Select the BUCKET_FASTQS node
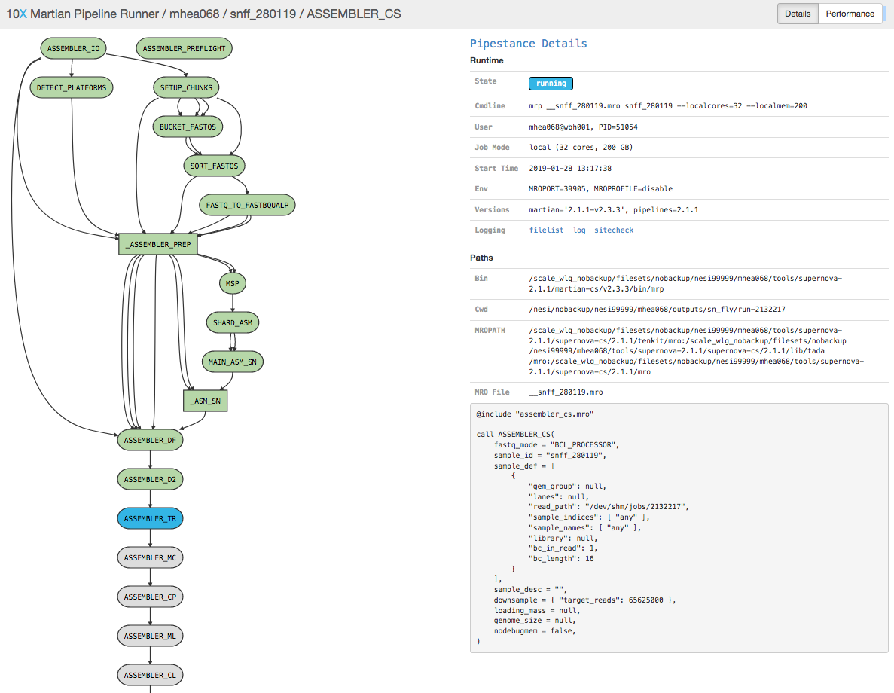894x693 pixels. click(188, 127)
